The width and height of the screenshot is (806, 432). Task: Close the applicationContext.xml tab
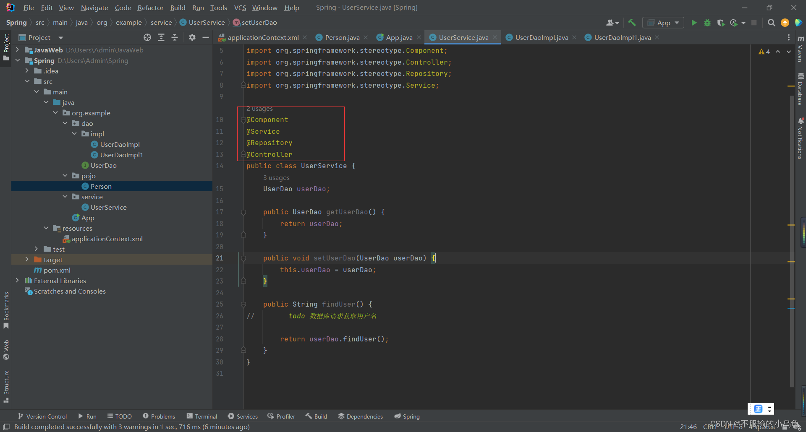click(x=305, y=38)
